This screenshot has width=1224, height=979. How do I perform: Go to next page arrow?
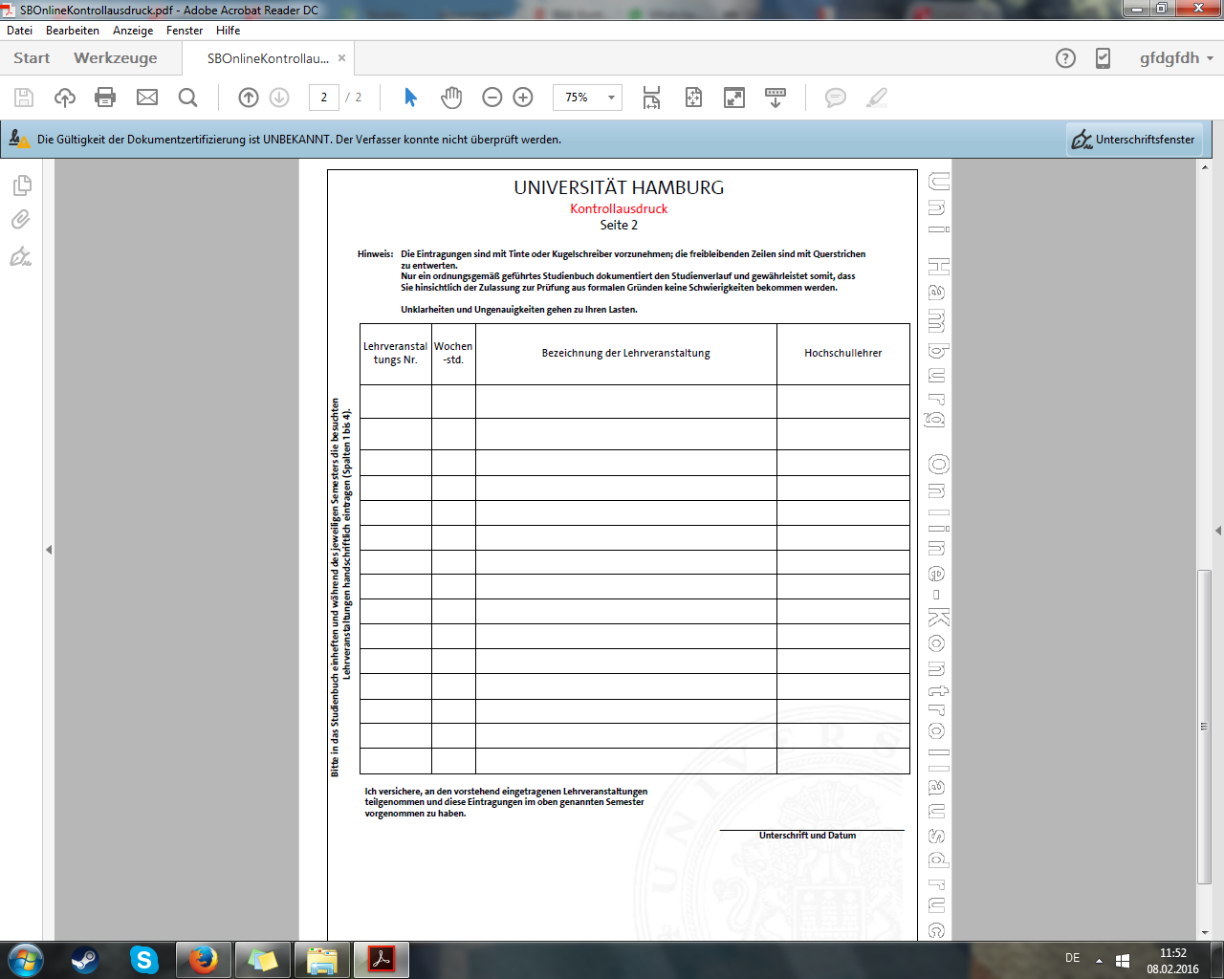pyautogui.click(x=279, y=98)
